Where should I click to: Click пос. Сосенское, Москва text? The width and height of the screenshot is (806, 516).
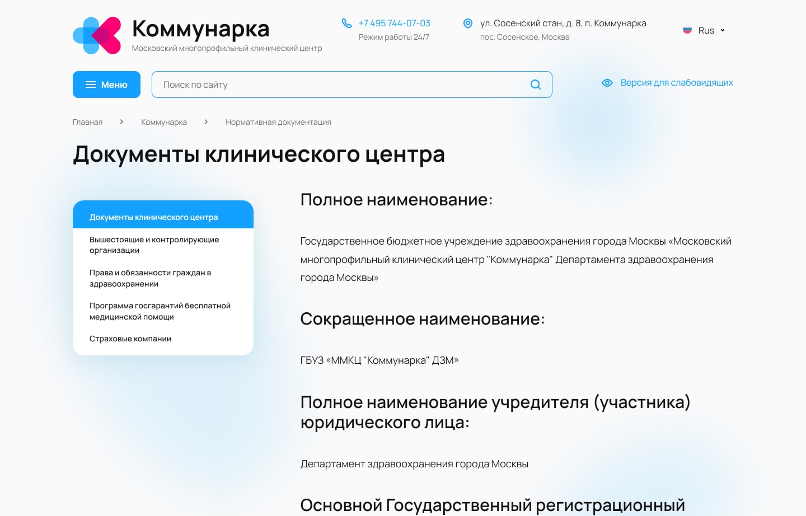point(525,37)
